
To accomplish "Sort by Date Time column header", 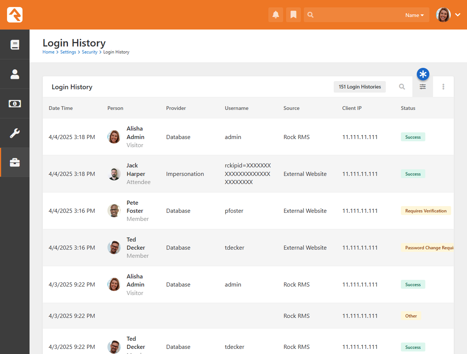I will [61, 108].
